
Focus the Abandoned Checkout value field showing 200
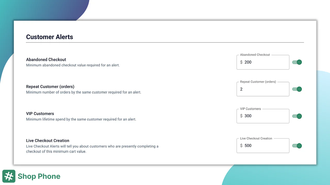(x=266, y=62)
